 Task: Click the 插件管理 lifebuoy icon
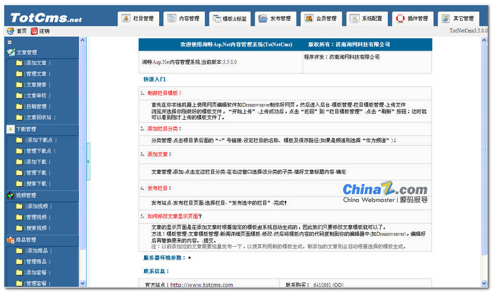pyautogui.click(x=401, y=19)
